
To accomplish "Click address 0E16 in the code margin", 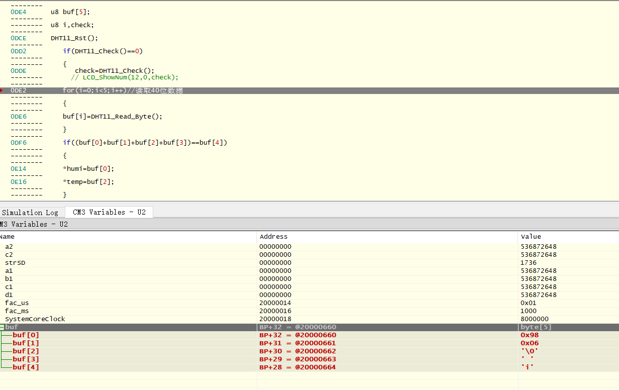I will (x=19, y=182).
